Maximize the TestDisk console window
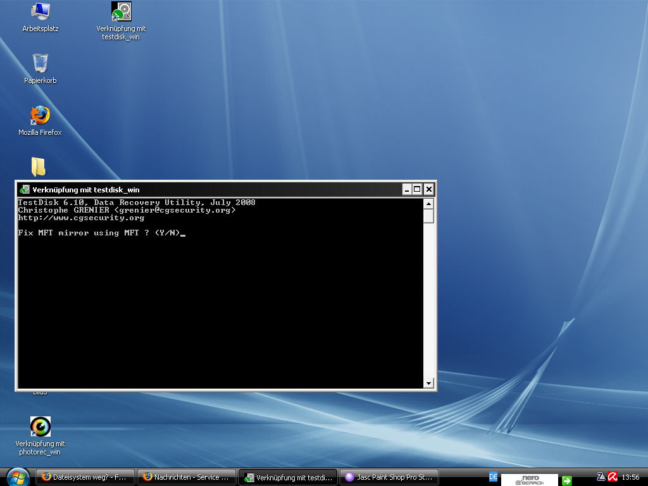648x486 pixels. click(417, 189)
